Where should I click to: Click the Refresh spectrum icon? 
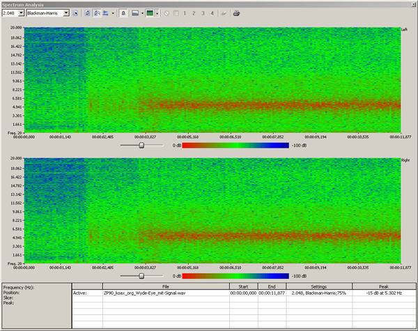(87, 13)
